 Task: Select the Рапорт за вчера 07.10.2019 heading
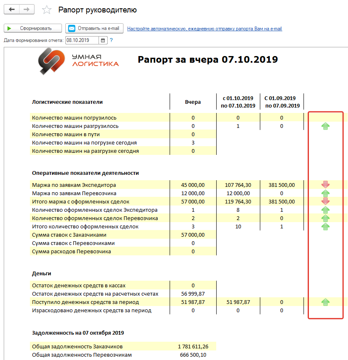tap(208, 59)
